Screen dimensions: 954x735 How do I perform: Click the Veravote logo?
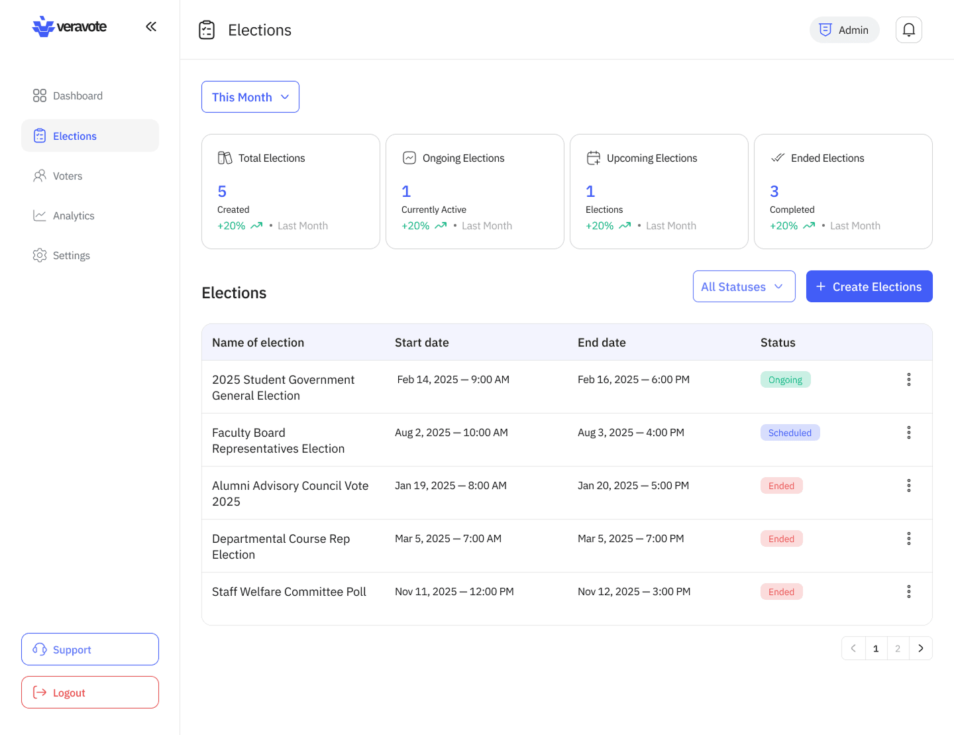tap(70, 27)
